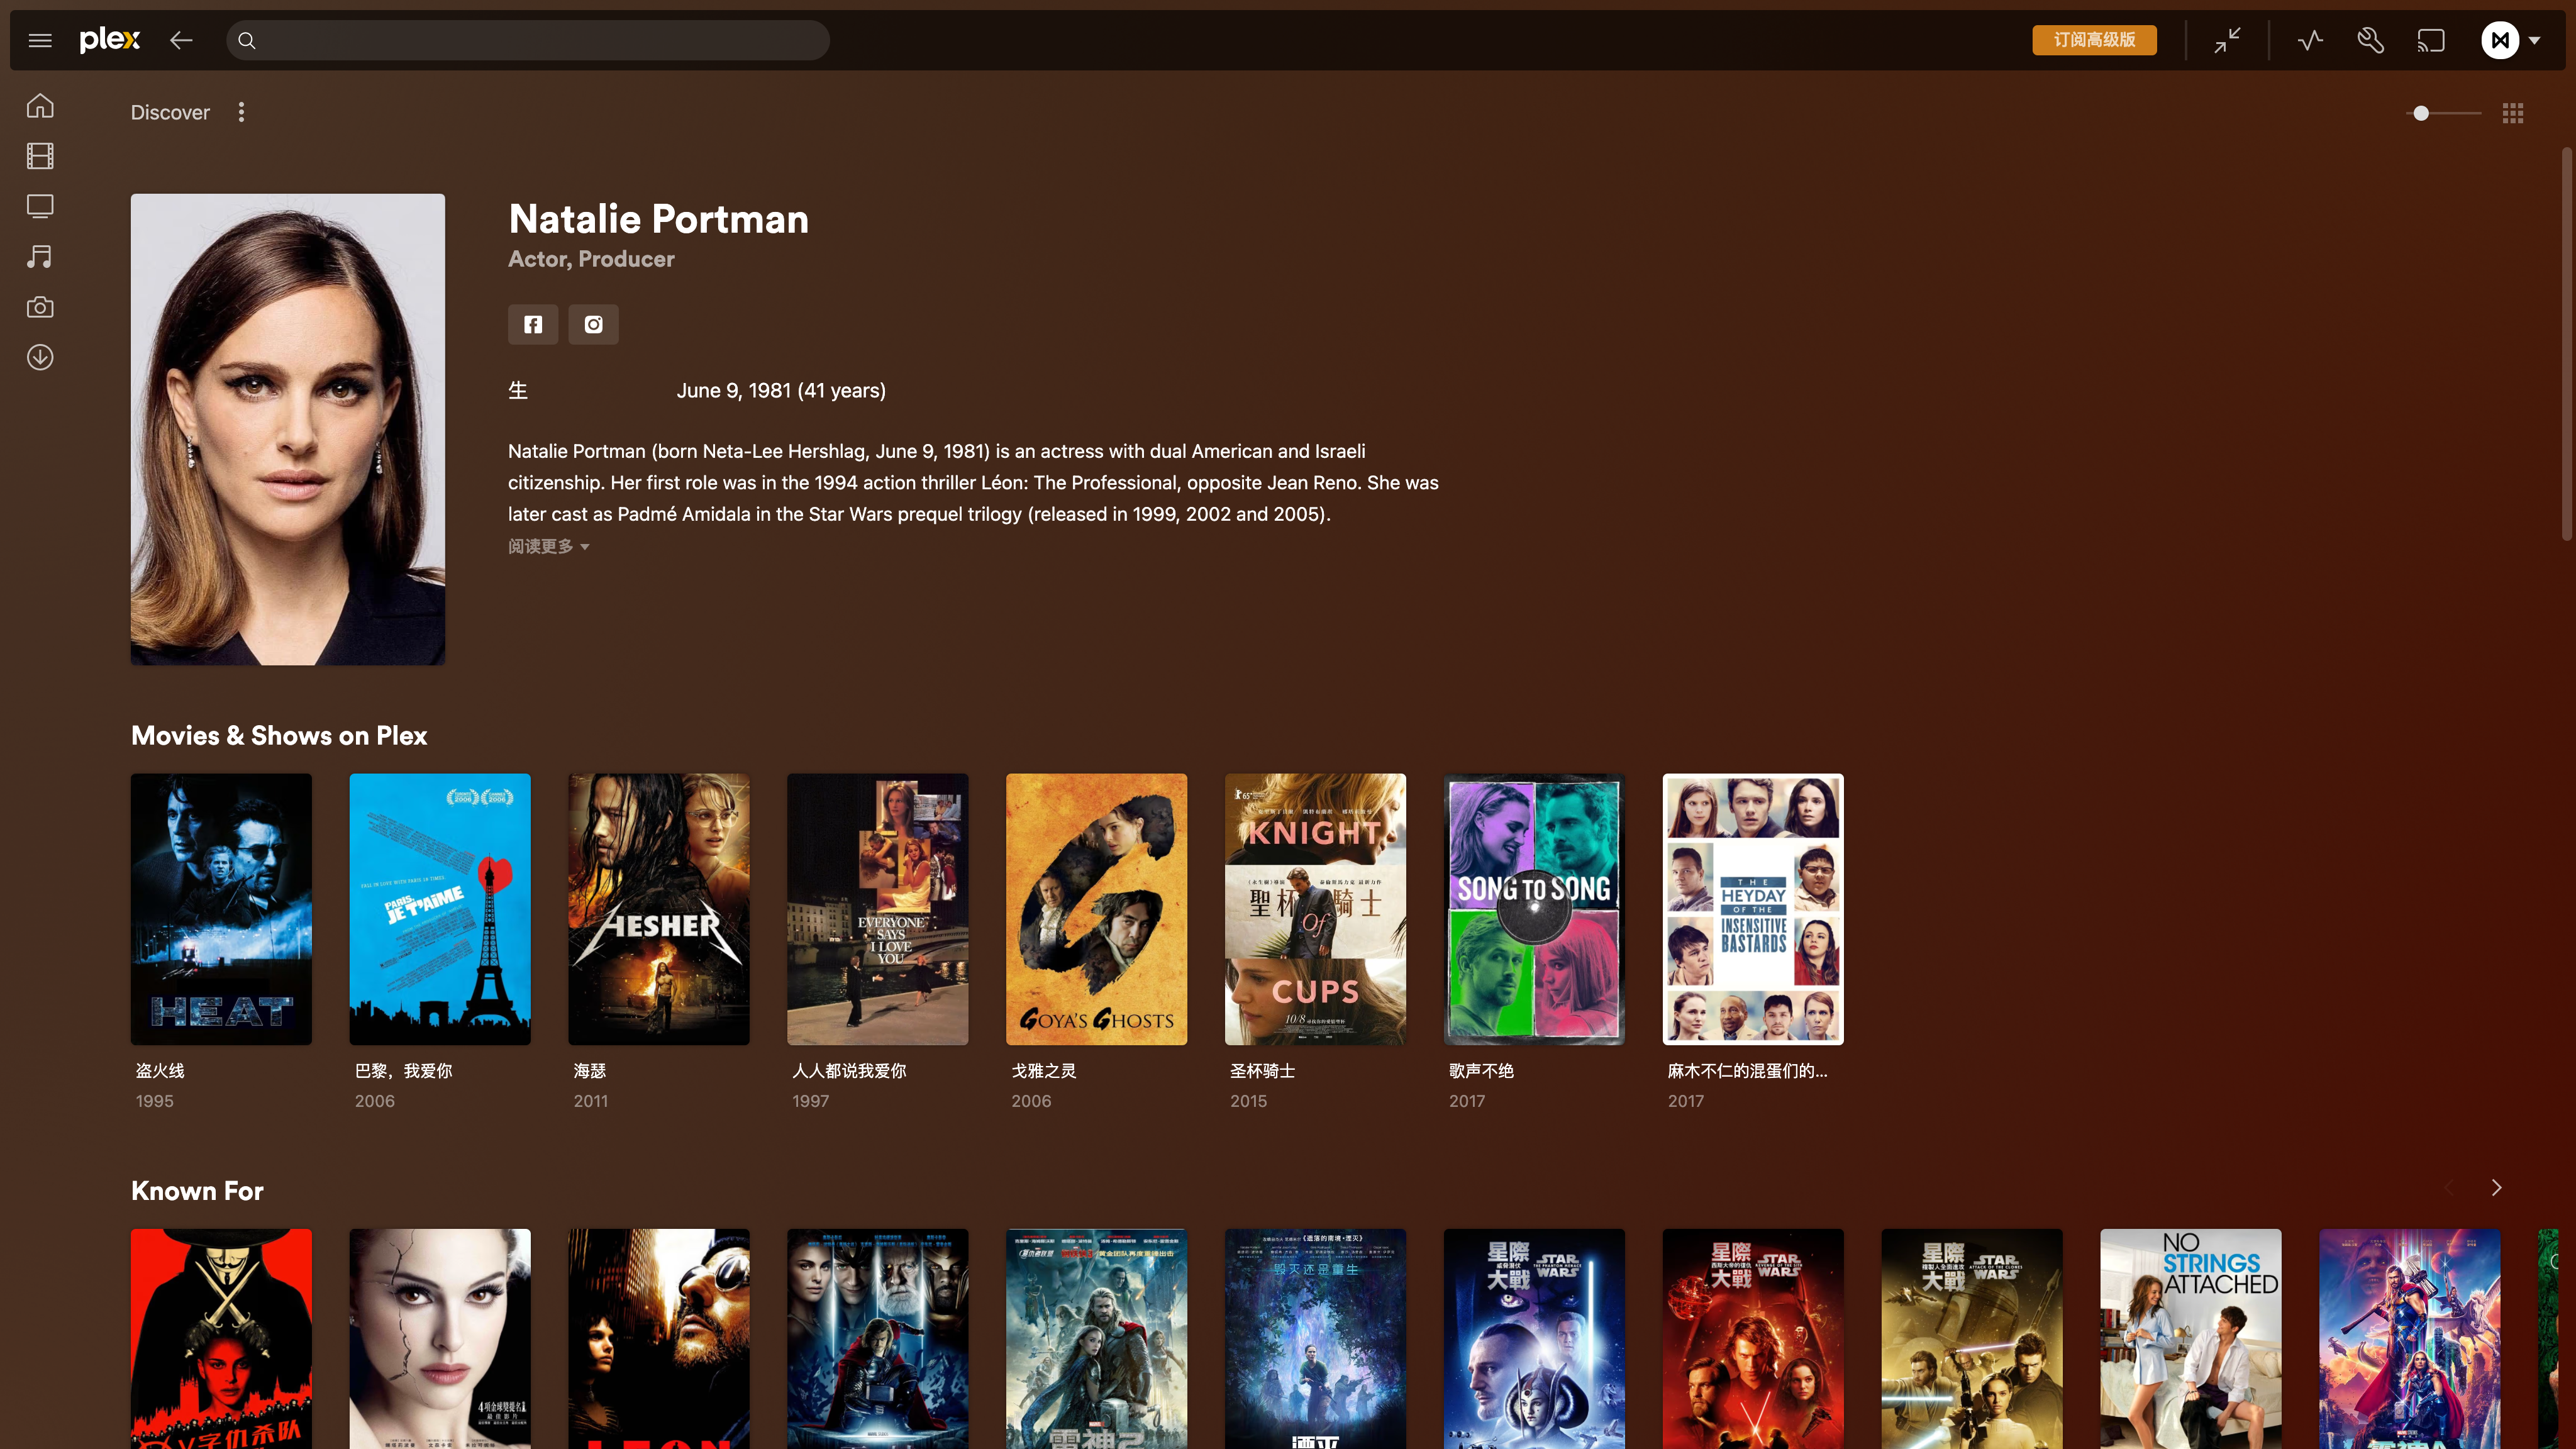
Task: Open the Downloads sidebar icon
Action: [x=40, y=357]
